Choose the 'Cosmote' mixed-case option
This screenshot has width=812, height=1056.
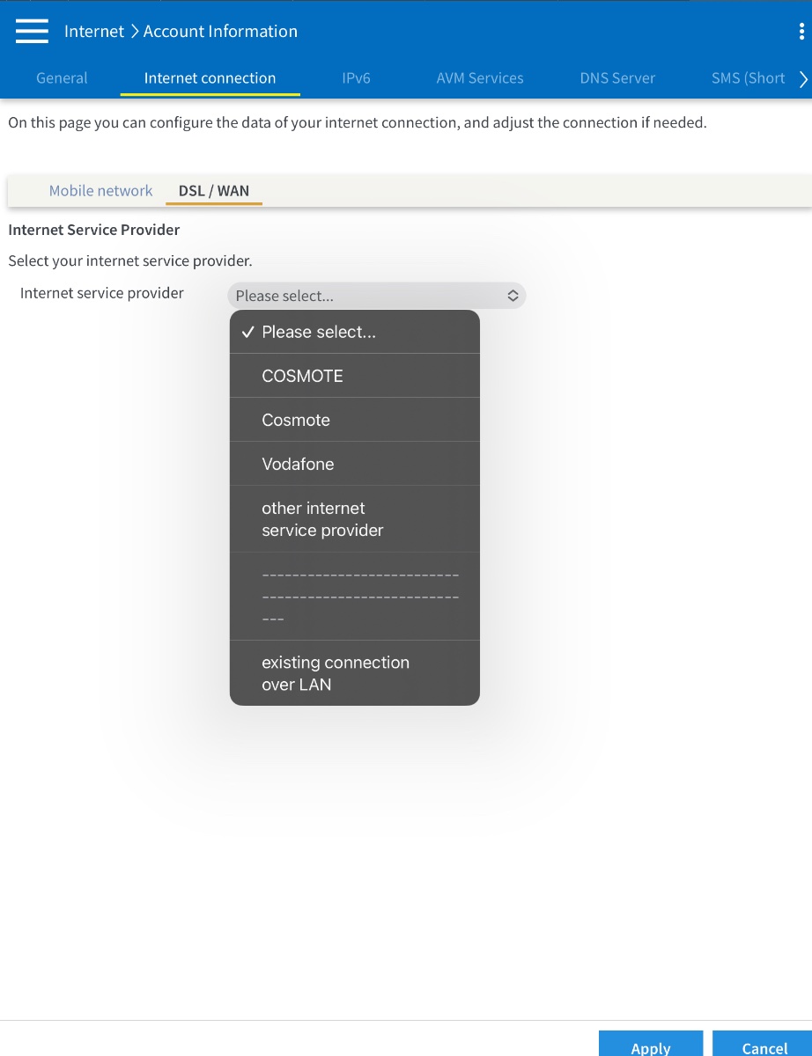(355, 420)
